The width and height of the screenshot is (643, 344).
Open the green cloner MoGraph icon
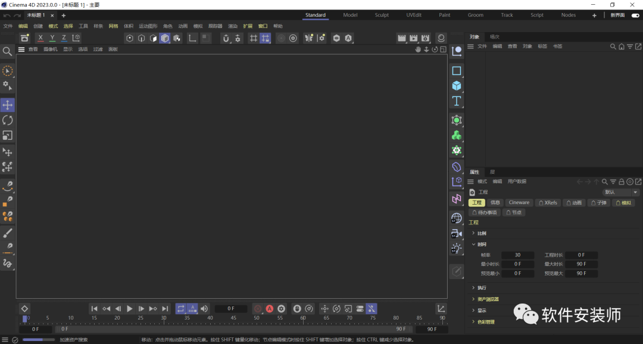tap(457, 135)
